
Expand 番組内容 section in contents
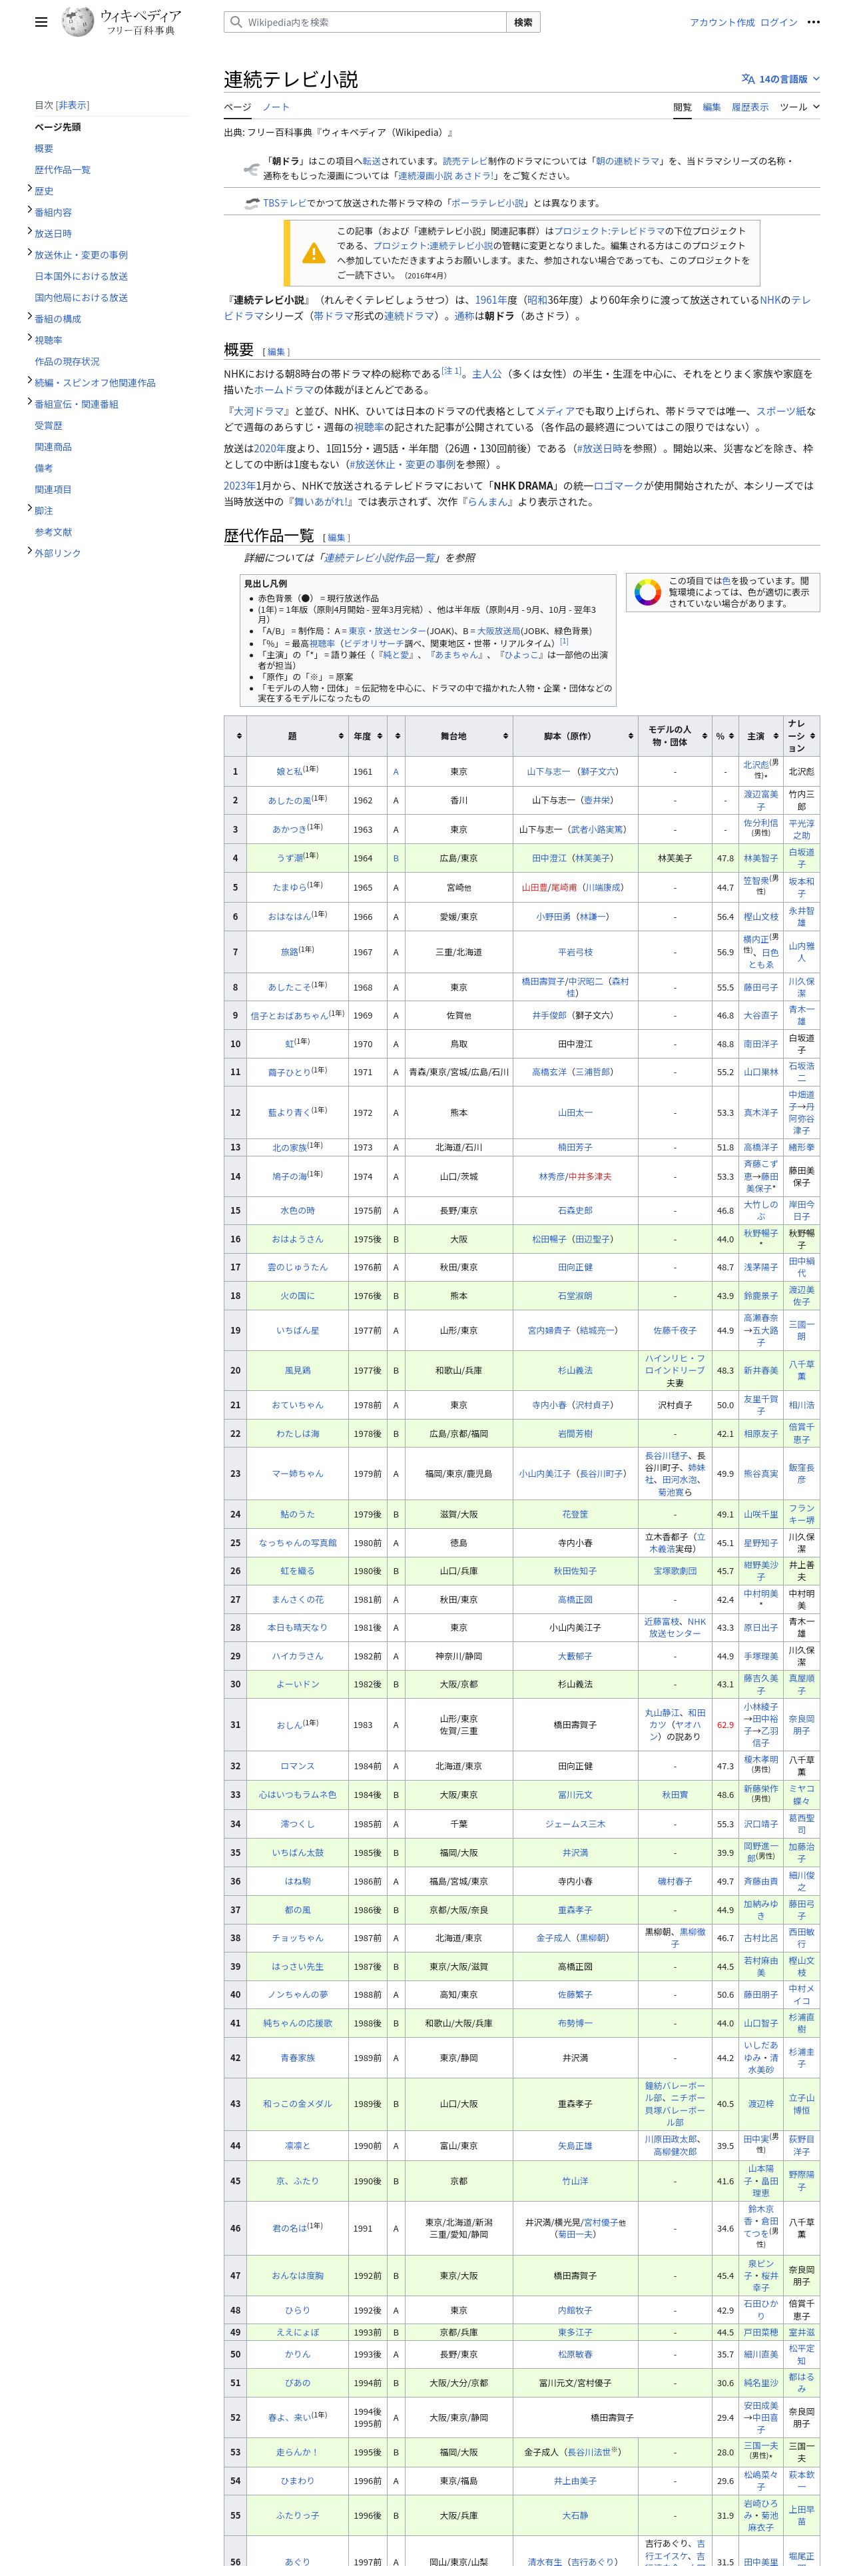pos(29,211)
